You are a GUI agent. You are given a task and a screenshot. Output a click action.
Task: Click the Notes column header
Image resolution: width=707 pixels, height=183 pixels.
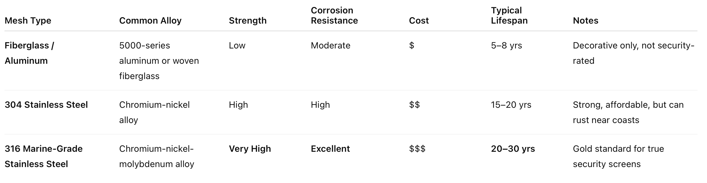click(x=585, y=21)
